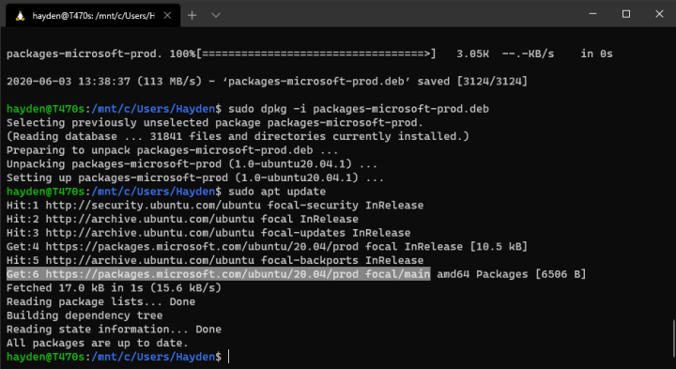Click the empty title bar area

401,14
